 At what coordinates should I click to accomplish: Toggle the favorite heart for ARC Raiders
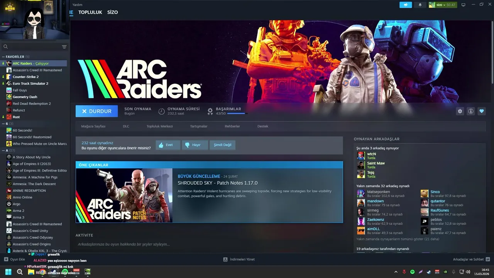pos(482,111)
